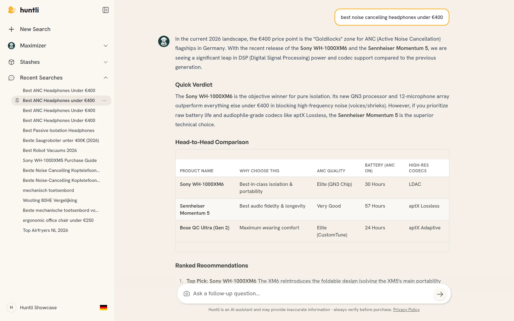The height and width of the screenshot is (321, 514).
Task: Open the Privacy Policy link
Action: point(406,309)
